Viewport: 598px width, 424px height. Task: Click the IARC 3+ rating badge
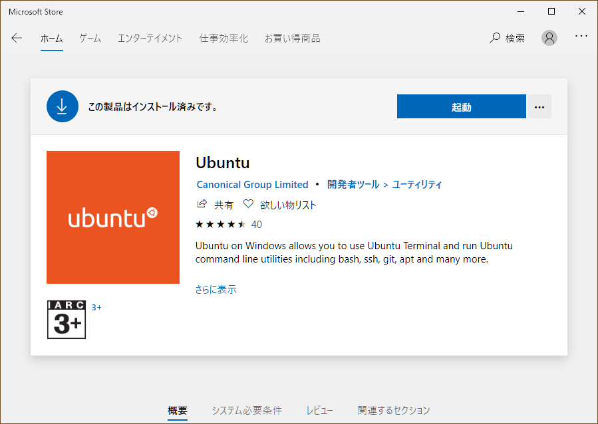pyautogui.click(x=67, y=320)
